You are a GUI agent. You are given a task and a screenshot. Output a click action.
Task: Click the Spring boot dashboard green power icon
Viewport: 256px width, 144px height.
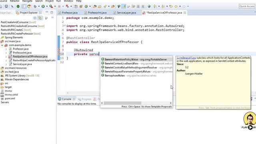point(18,6)
